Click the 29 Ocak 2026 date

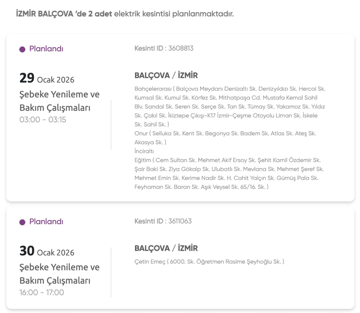click(47, 78)
